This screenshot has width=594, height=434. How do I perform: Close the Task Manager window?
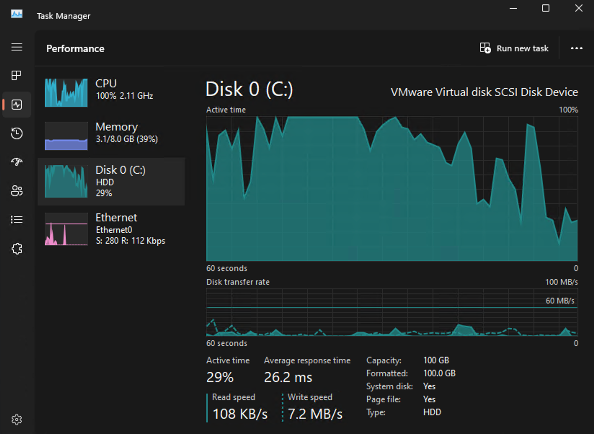pos(579,8)
